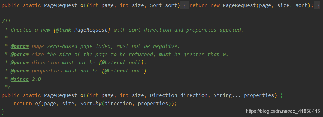Open the PageRequest link in the Javadoc
Viewport: 323px width, 117px height.
91,30
